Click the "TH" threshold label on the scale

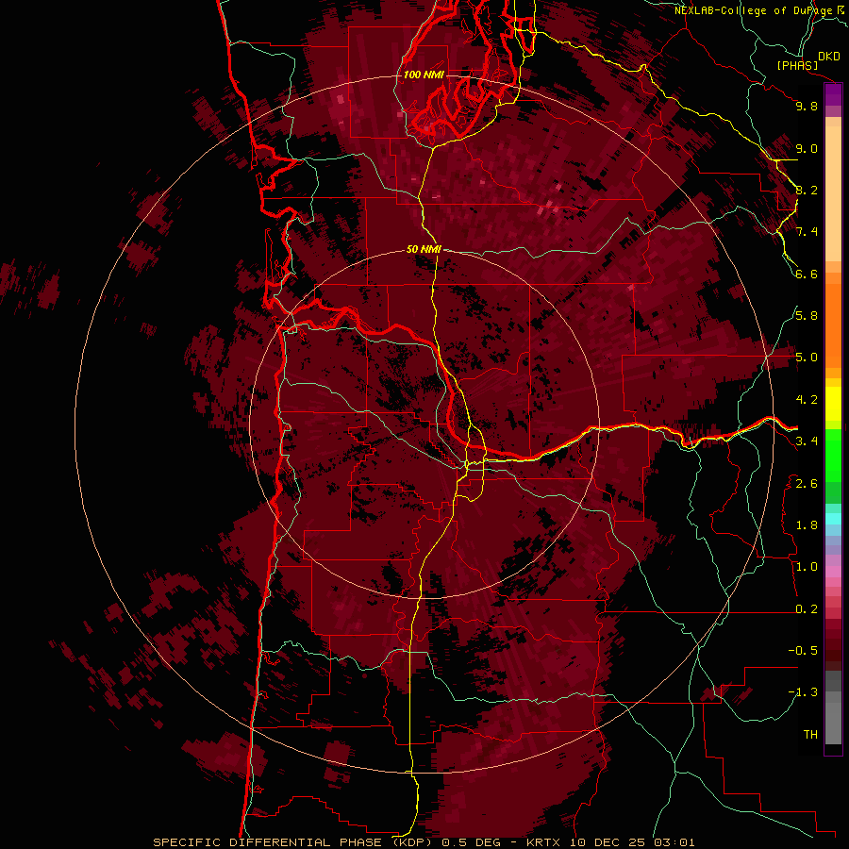[x=810, y=735]
